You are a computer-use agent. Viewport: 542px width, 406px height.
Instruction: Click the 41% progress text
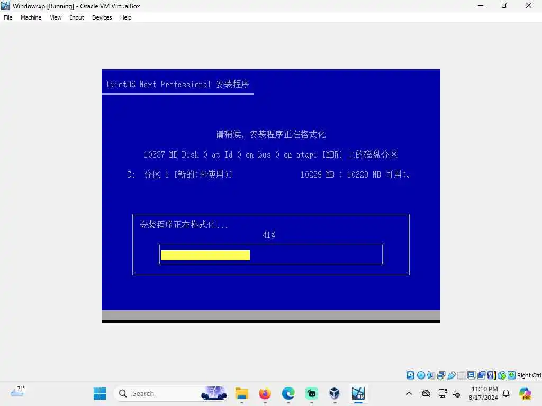pyautogui.click(x=268, y=235)
